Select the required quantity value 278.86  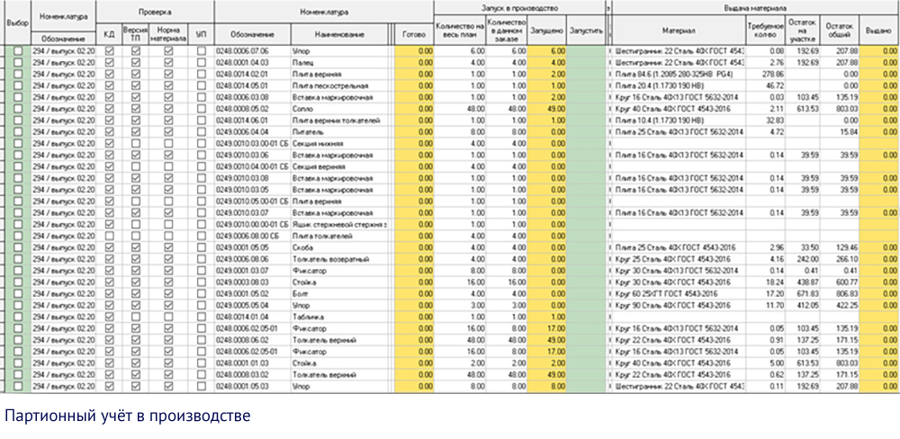(766, 74)
